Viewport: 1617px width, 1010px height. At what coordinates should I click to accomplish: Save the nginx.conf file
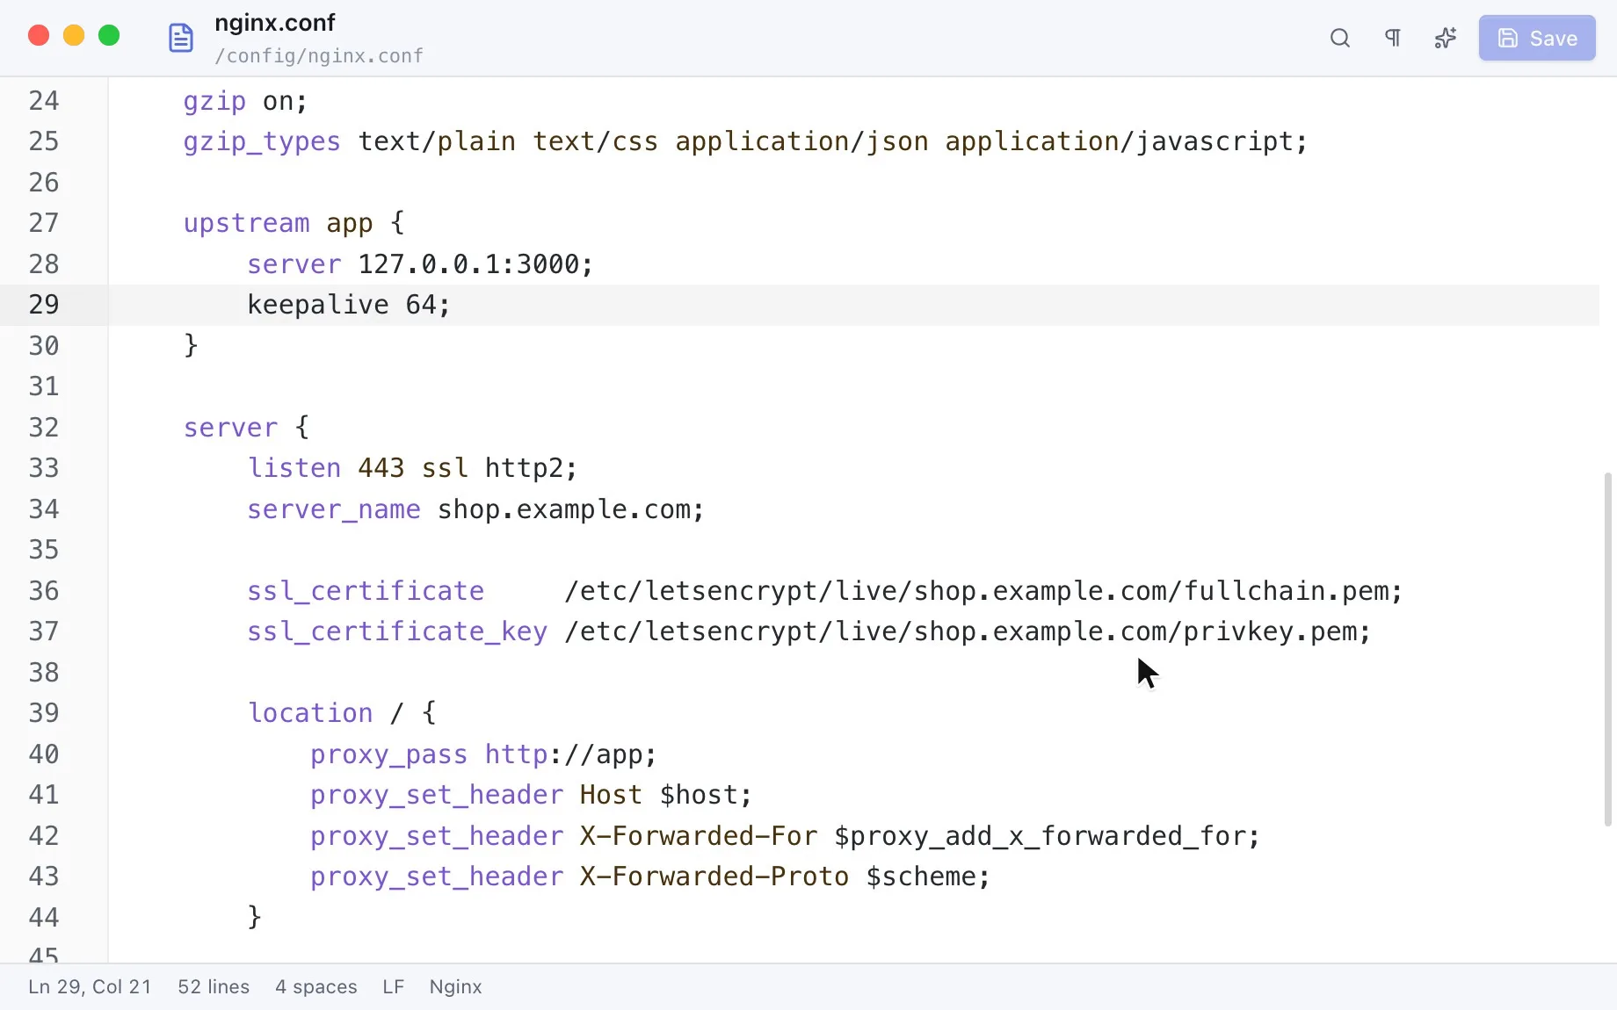1537,38
